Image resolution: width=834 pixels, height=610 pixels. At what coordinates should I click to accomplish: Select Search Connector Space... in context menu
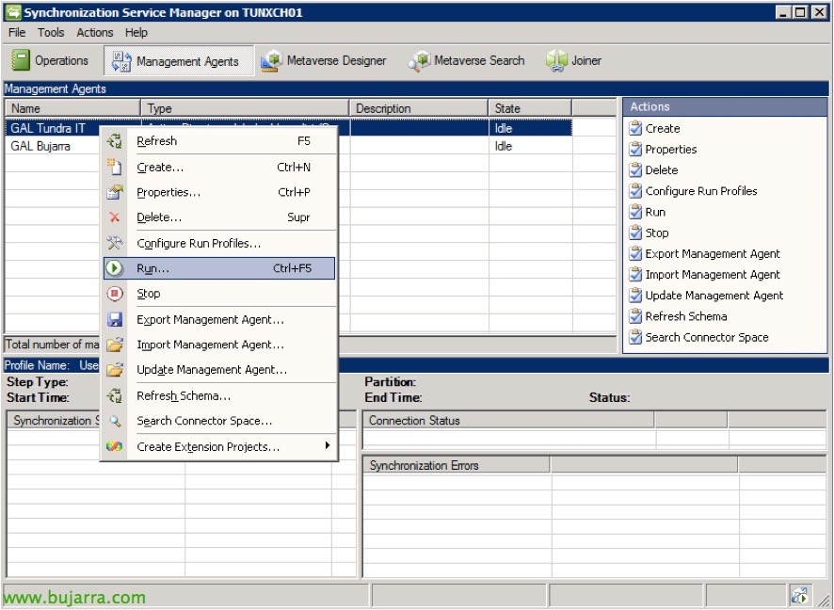click(x=219, y=421)
